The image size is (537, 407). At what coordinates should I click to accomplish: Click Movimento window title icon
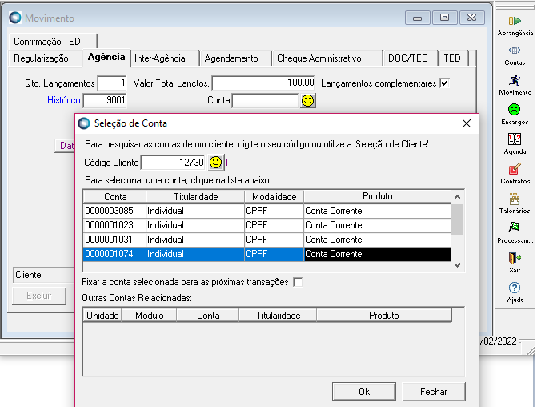tap(15, 18)
